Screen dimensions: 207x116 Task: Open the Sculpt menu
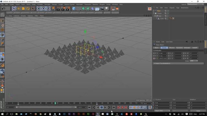[60, 5]
